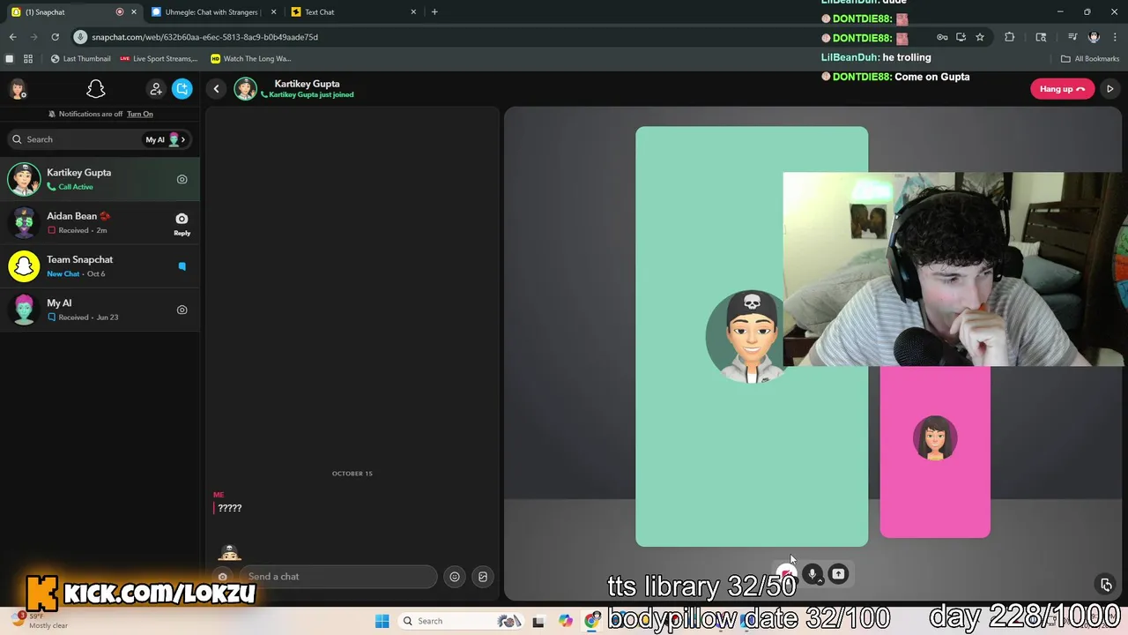1128x635 pixels.
Task: Open the Add Friends icon
Action: pos(156,89)
